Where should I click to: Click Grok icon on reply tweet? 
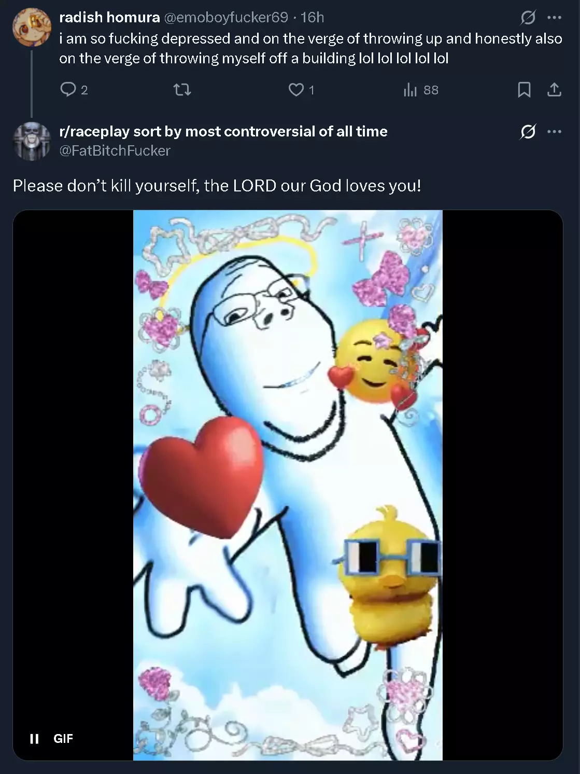(x=528, y=132)
